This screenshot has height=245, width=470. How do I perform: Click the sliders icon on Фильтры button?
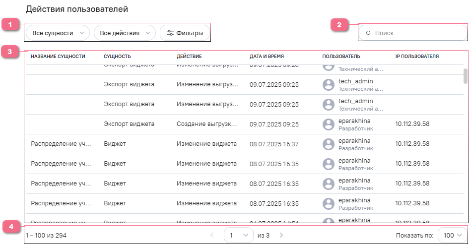[x=170, y=33]
